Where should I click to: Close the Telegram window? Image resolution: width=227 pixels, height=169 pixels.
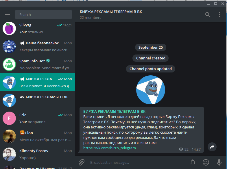coord(223,4)
